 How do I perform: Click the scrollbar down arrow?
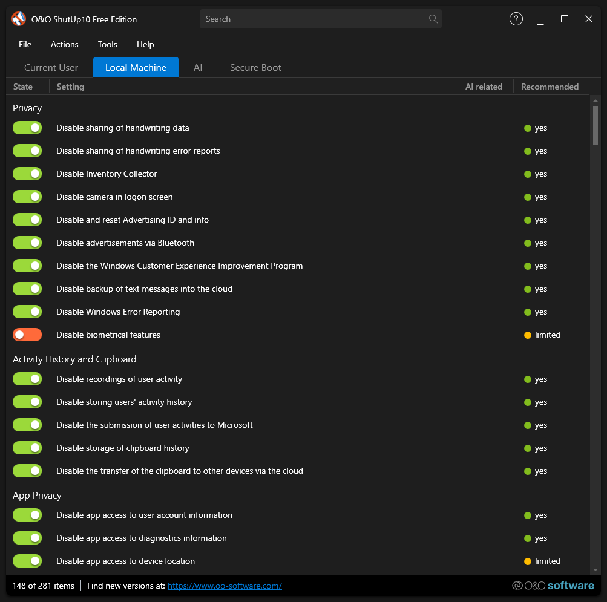click(x=596, y=570)
